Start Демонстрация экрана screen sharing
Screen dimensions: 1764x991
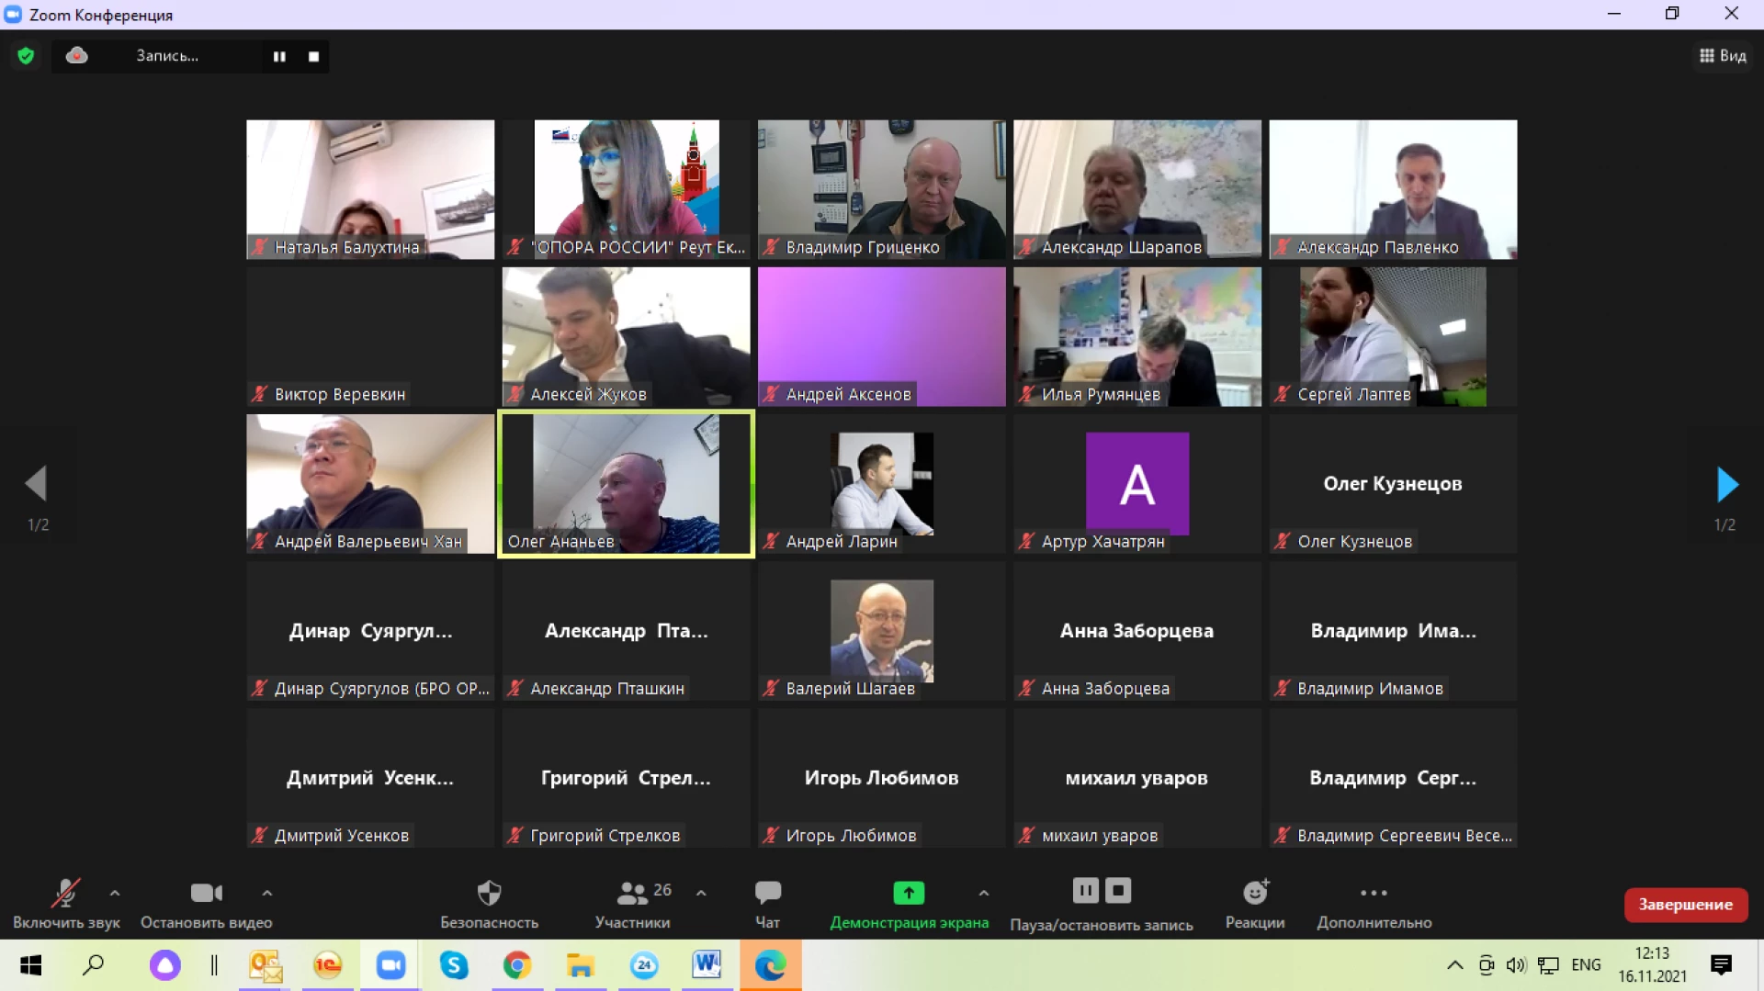point(909,904)
